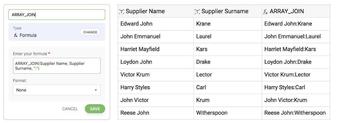Click the CANCEL button
This screenshot has height=123, width=337.
[70, 109]
